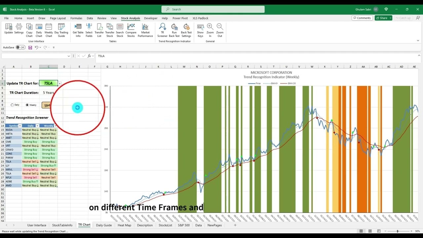Click the Microsoft premium diamond icon
This screenshot has width=423, height=238.
386,9
